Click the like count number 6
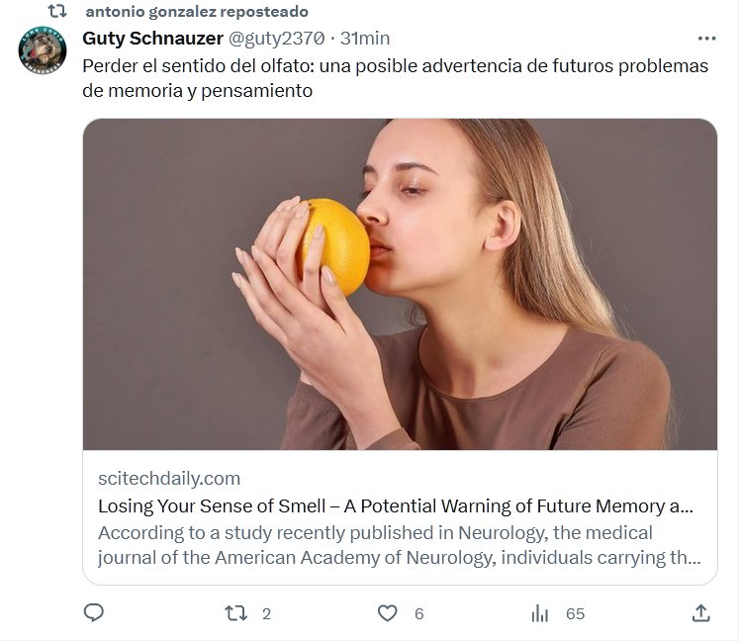 [x=418, y=614]
